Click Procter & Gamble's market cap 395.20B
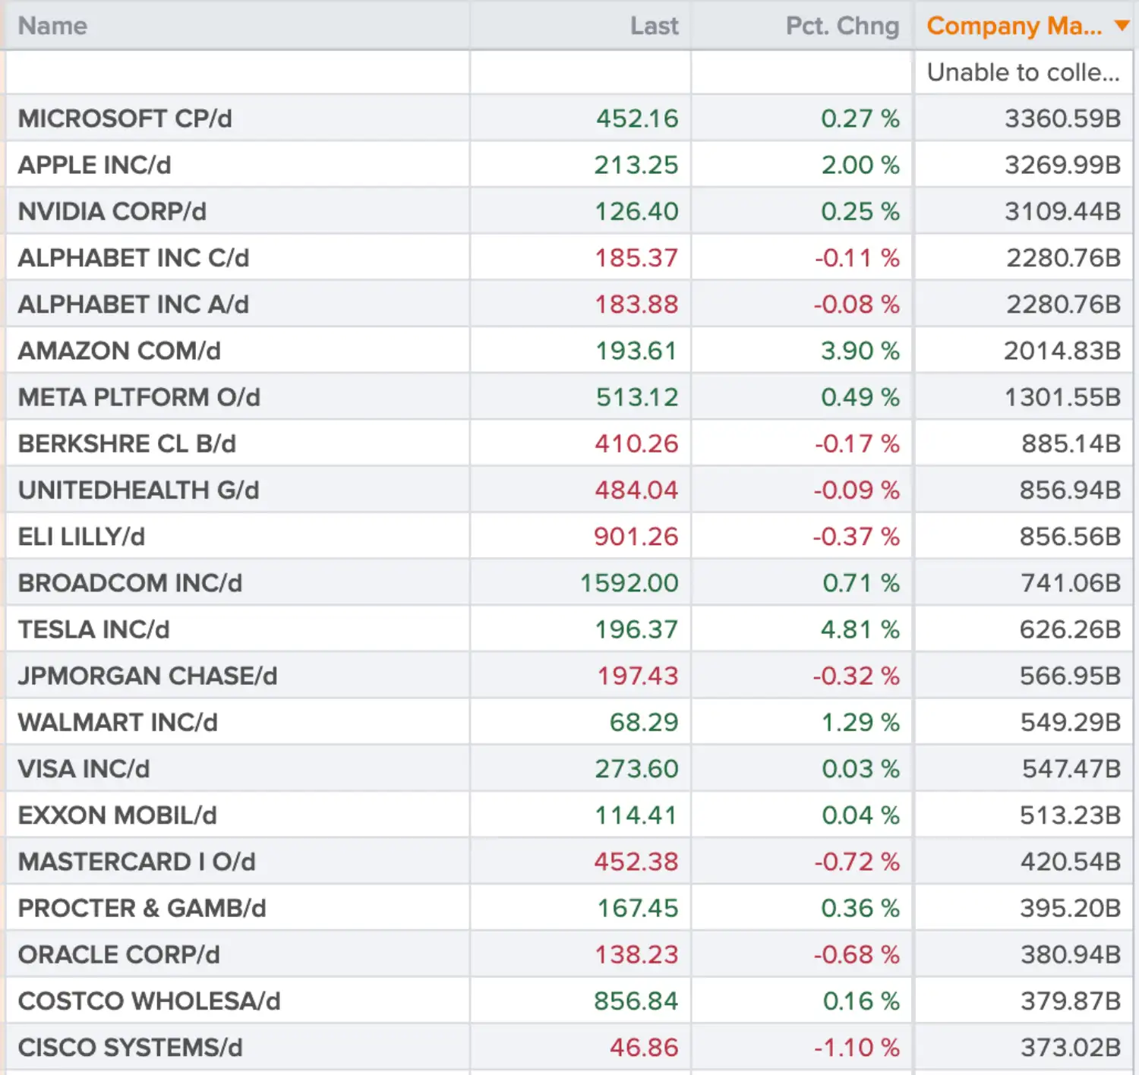Image resolution: width=1139 pixels, height=1075 pixels. click(x=1071, y=908)
